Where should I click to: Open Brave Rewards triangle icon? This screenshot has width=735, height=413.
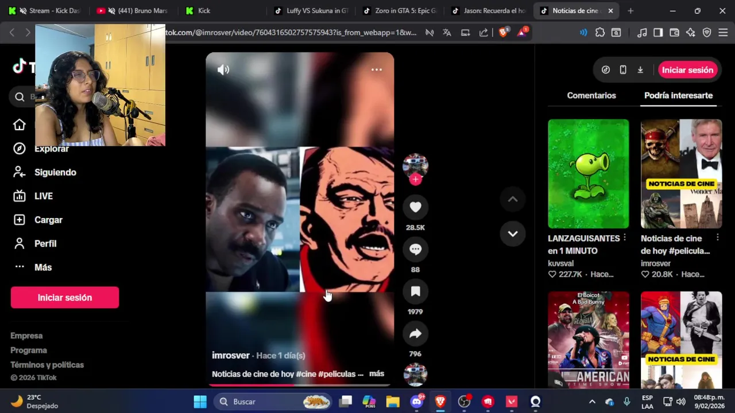[x=522, y=33]
